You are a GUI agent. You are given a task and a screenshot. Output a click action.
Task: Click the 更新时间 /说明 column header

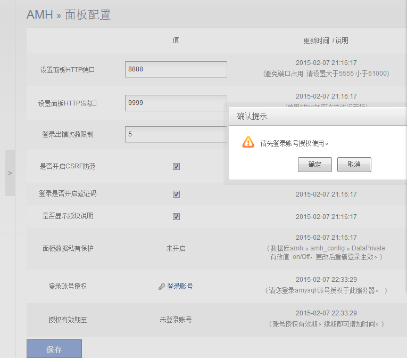click(326, 40)
